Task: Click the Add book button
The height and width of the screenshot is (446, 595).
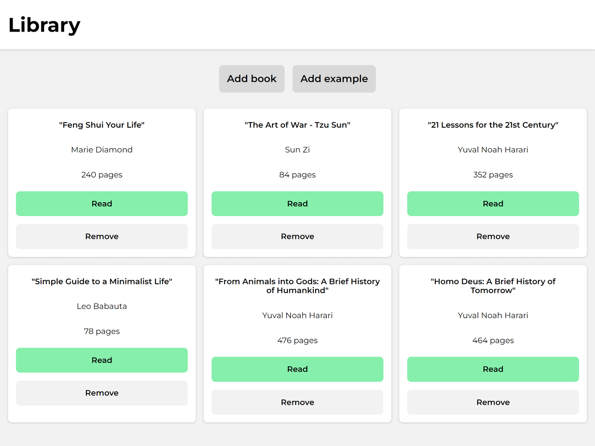Action: point(251,79)
